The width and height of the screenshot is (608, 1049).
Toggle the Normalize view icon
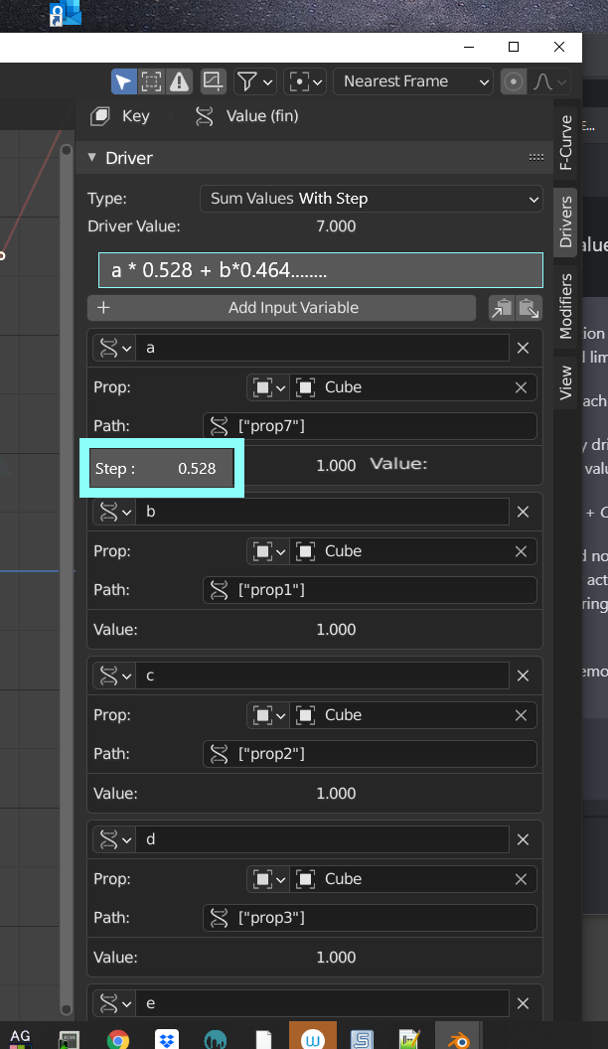point(214,81)
